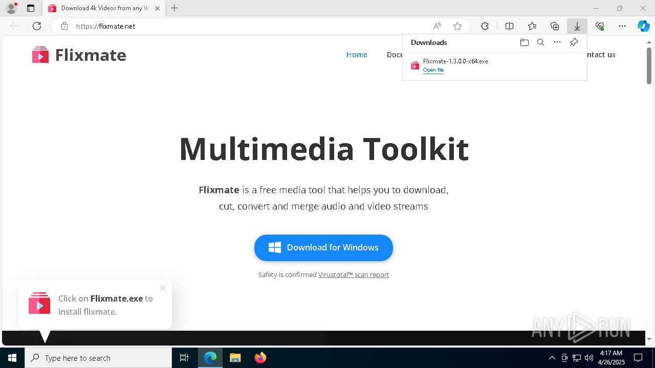
Task: Click the Downloads toolbar arrow icon
Action: coord(577,26)
